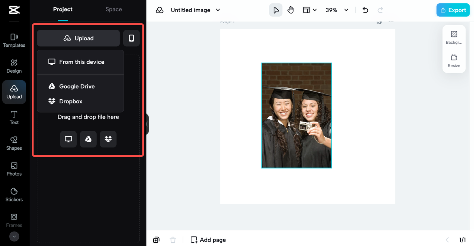Select the Design sidebar icon
Viewport: 474px width, 246px height.
[x=14, y=66]
